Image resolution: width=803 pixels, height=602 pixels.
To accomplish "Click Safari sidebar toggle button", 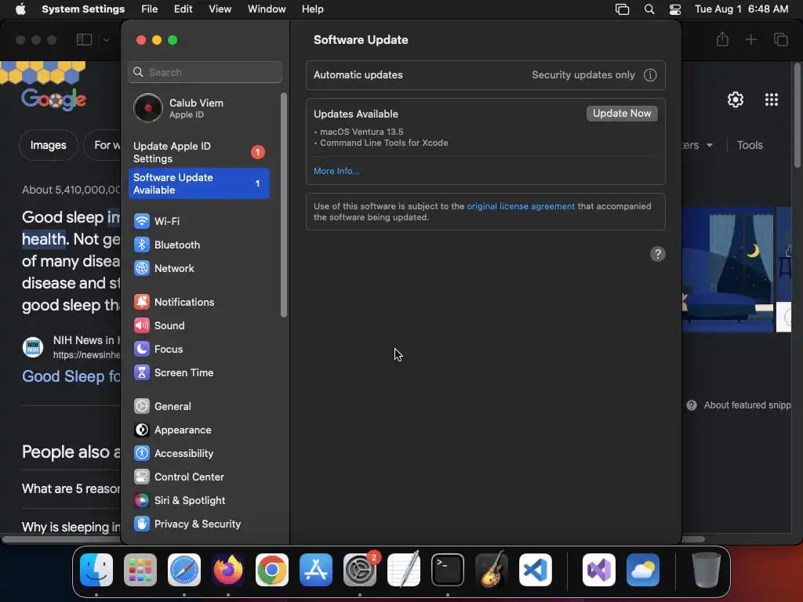I will tap(84, 40).
